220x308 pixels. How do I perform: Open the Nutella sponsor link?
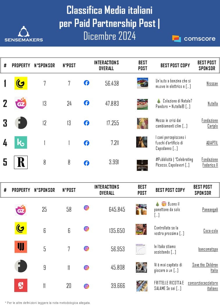[x=213, y=103]
